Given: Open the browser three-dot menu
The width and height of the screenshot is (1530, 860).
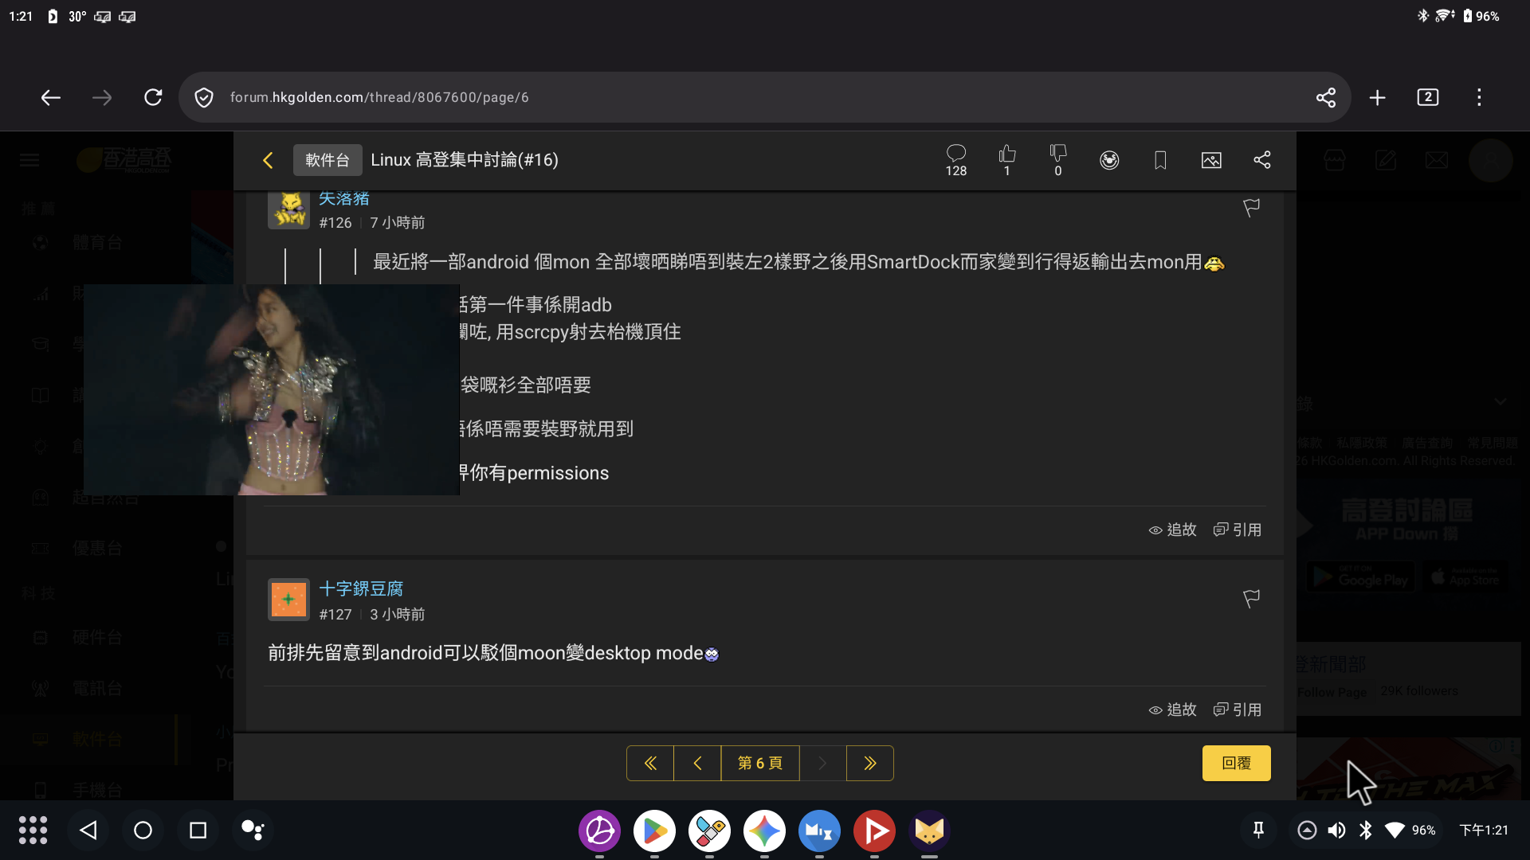Looking at the screenshot, I should pos(1479,97).
